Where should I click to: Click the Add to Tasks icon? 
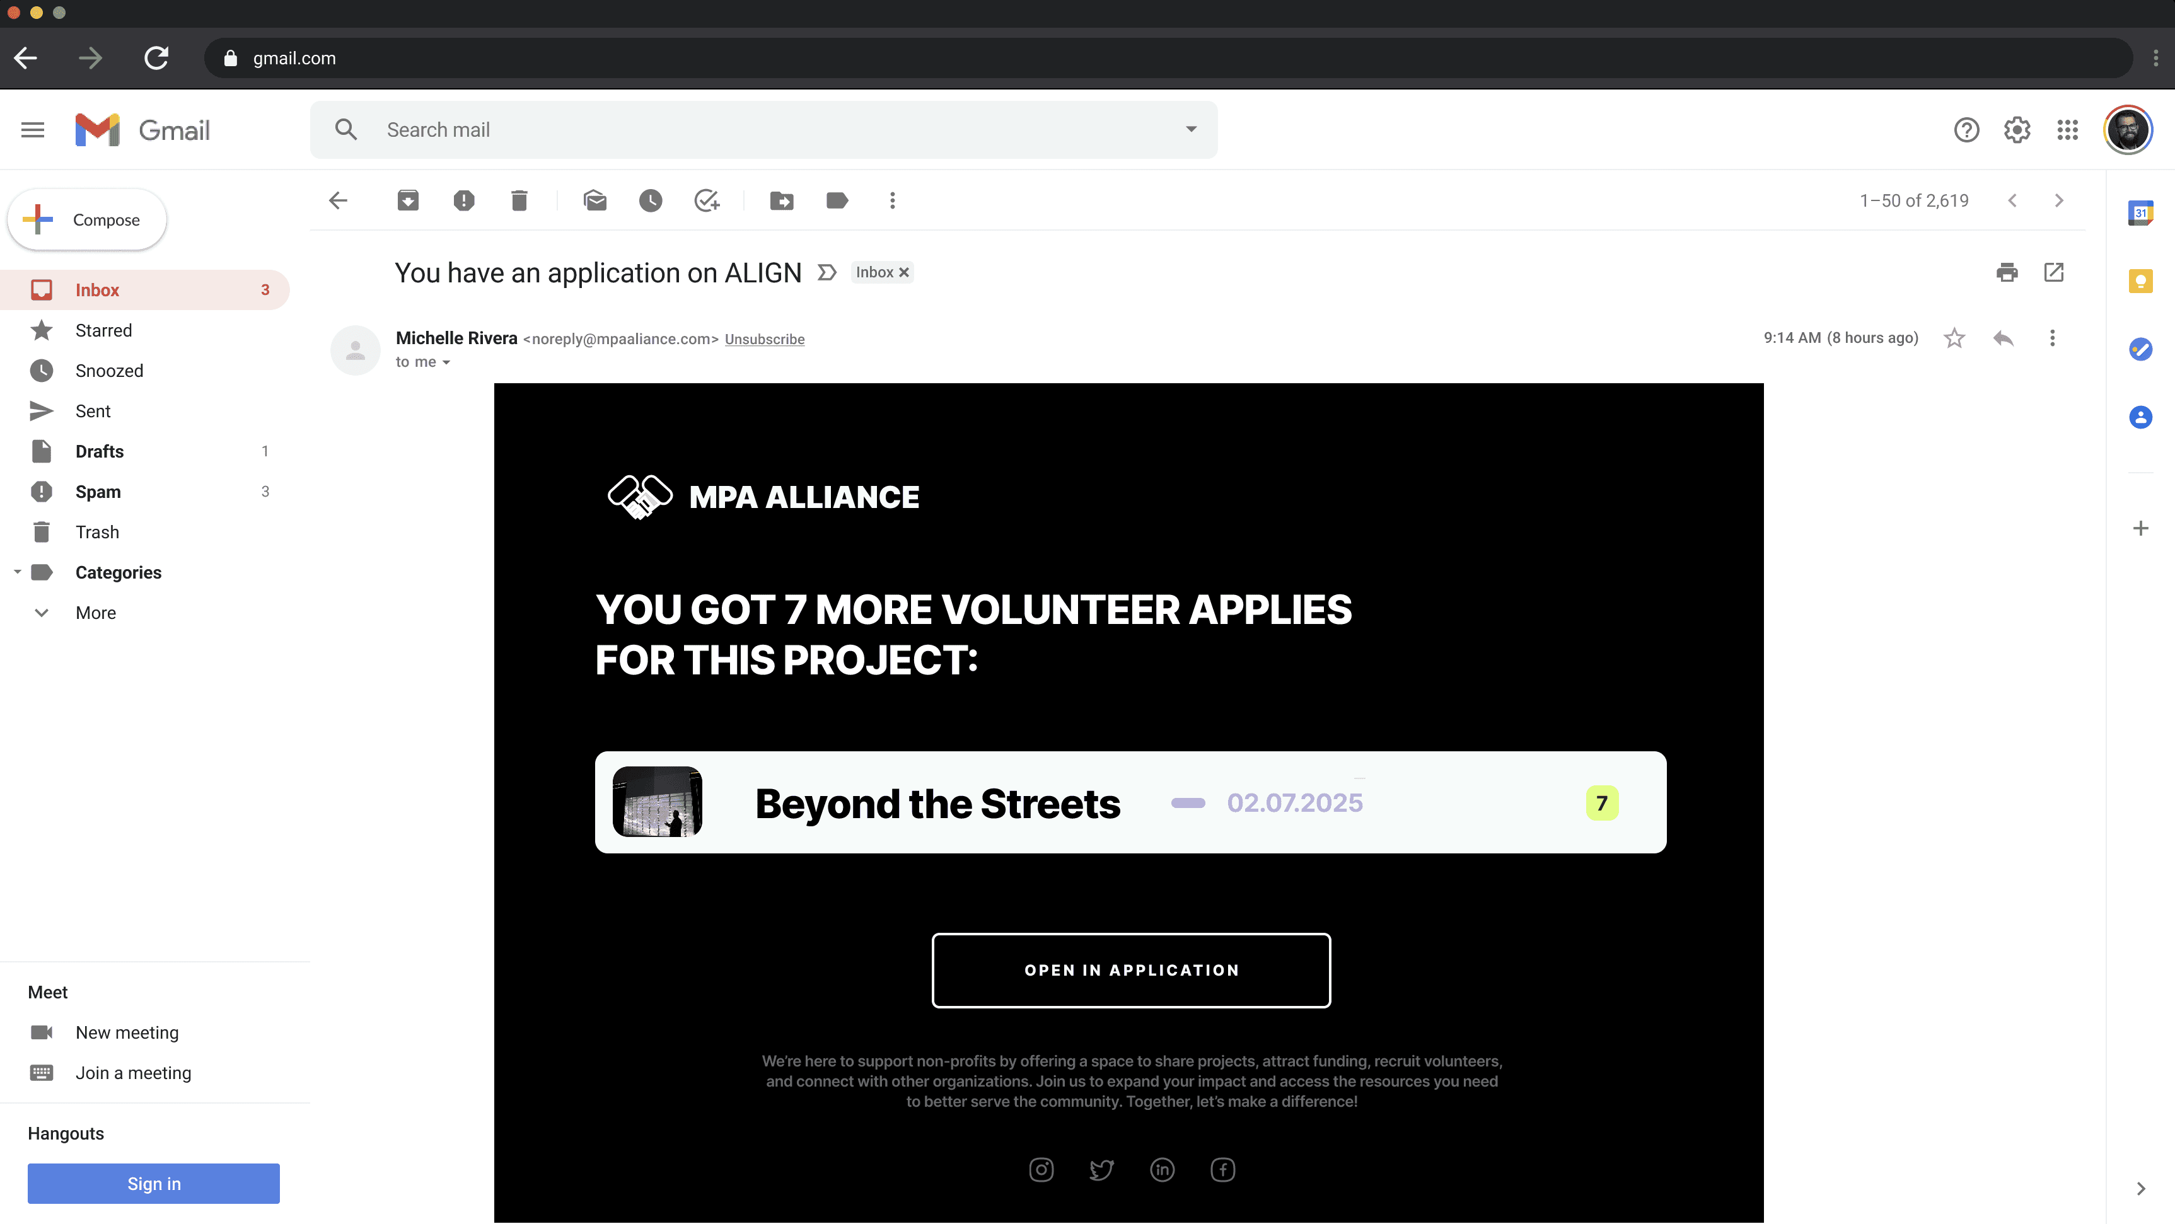tap(706, 201)
